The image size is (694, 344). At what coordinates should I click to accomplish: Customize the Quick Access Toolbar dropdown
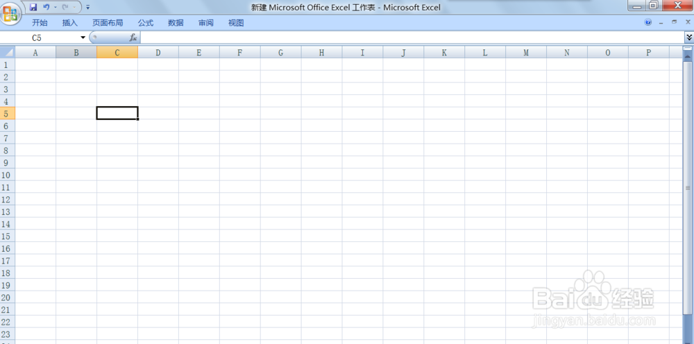(x=87, y=8)
